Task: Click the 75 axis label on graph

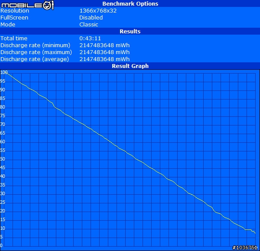Action: pyautogui.click(x=3, y=116)
